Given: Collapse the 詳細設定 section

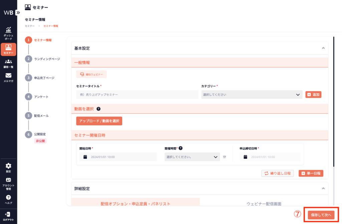Looking at the screenshot, I should pyautogui.click(x=323, y=189).
